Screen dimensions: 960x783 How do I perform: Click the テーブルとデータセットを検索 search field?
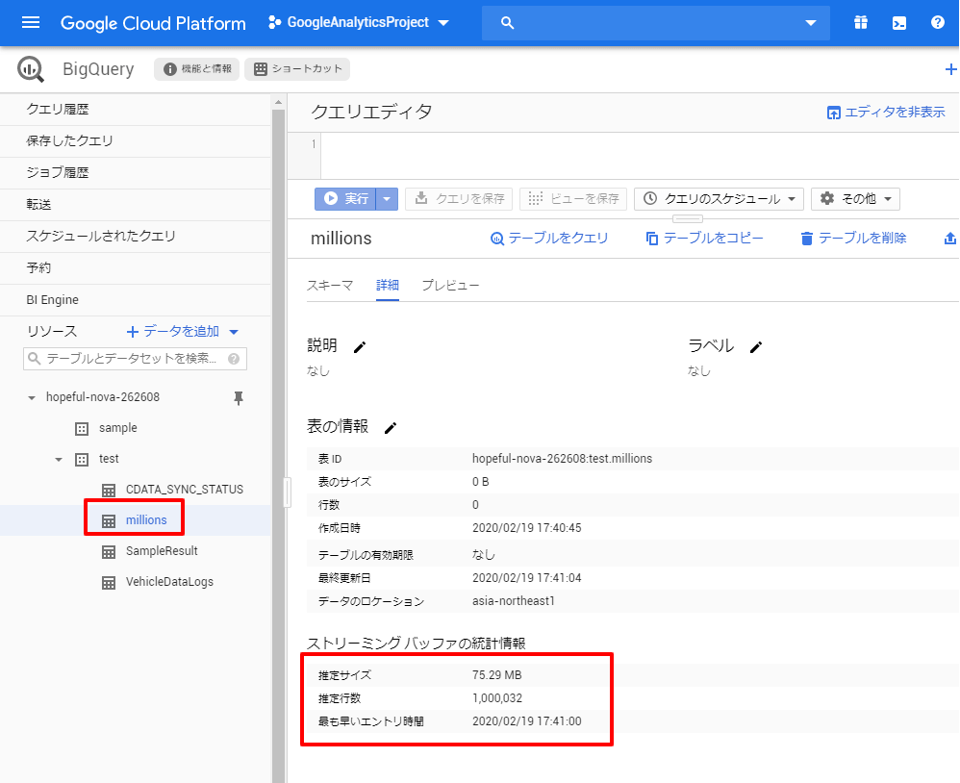(x=136, y=359)
